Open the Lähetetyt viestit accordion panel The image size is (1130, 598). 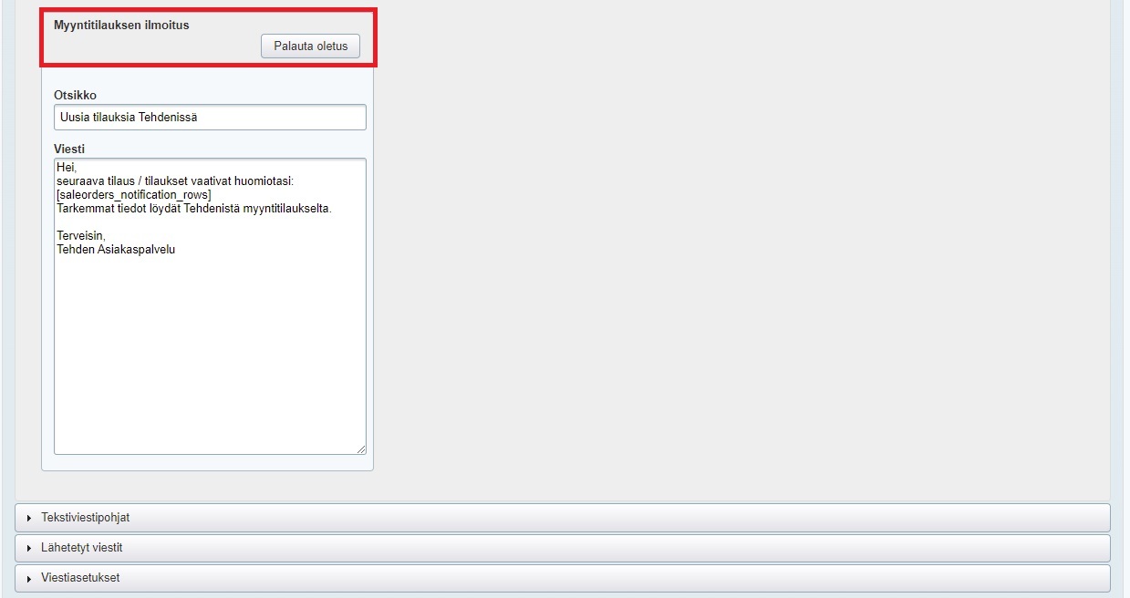coord(82,549)
